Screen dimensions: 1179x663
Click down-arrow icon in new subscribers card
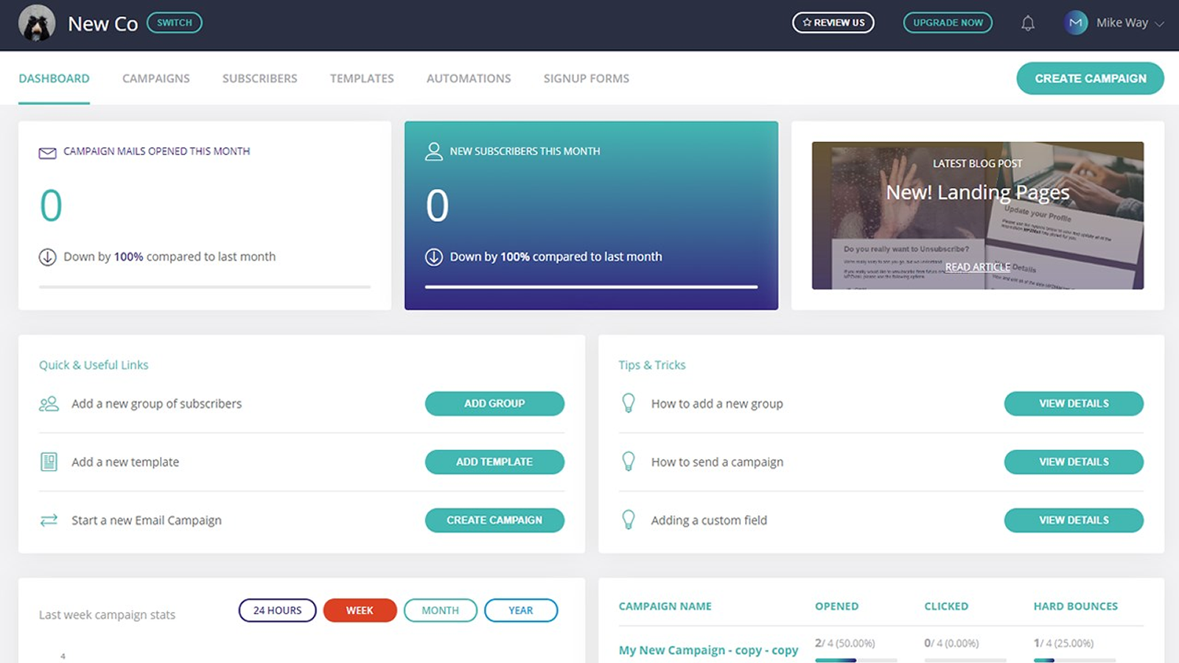pos(434,257)
